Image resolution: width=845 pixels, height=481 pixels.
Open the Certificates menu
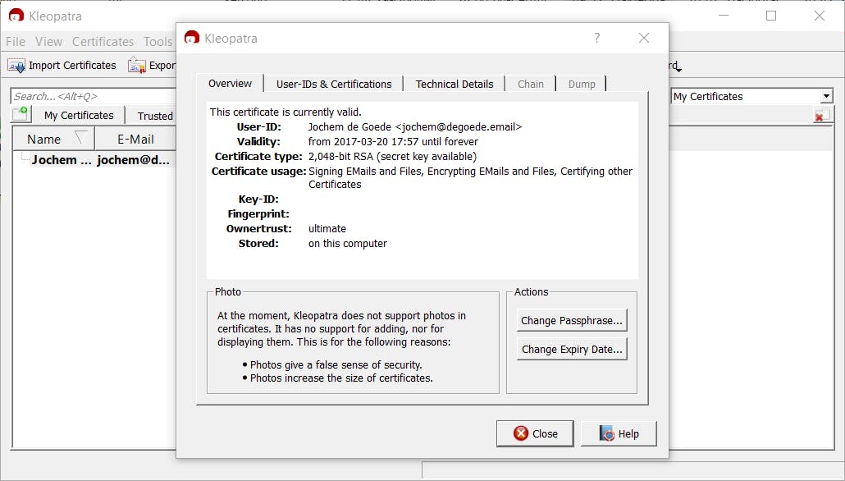coord(103,41)
